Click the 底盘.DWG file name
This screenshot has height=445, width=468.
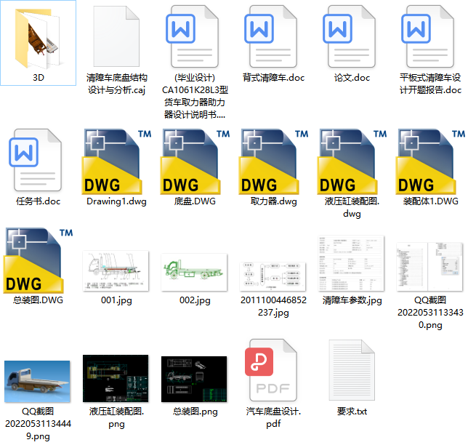(195, 201)
